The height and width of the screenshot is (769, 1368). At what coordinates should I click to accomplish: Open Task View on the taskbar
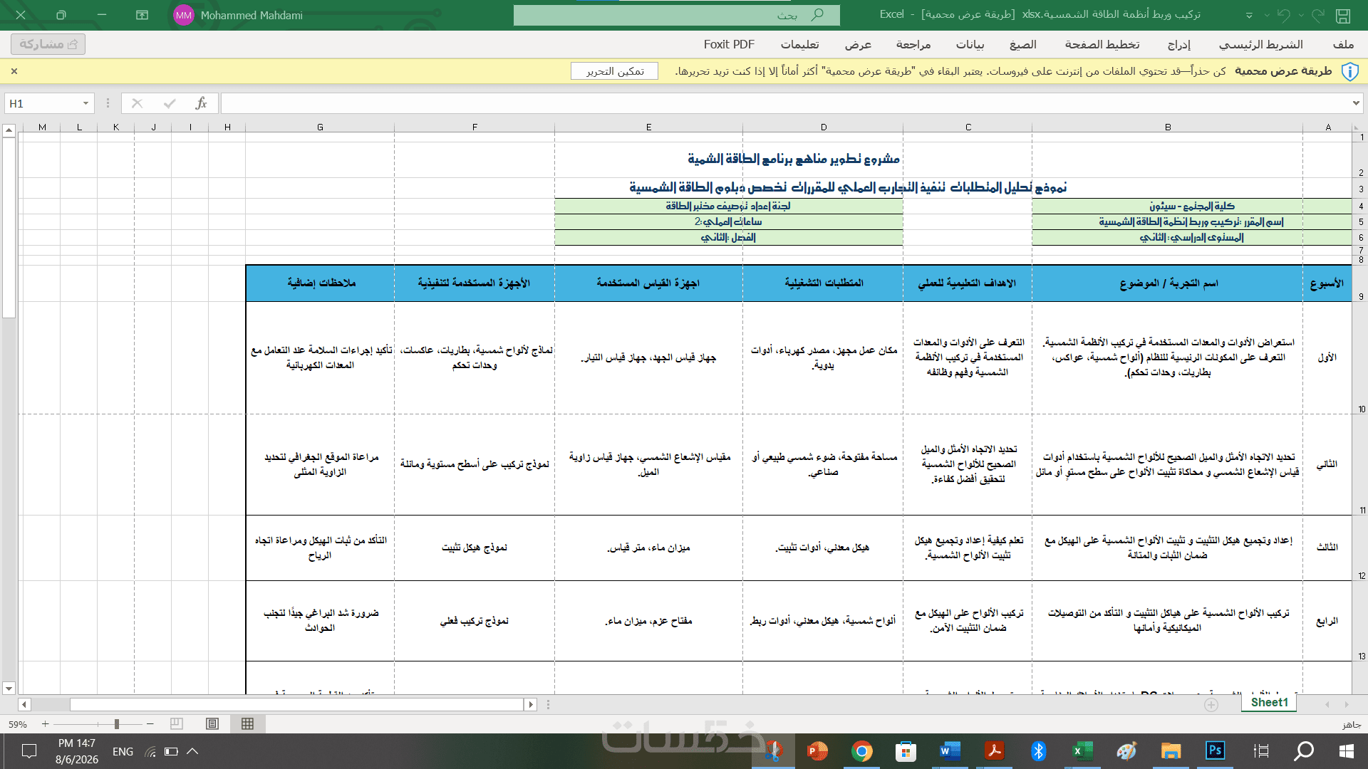(x=1260, y=751)
